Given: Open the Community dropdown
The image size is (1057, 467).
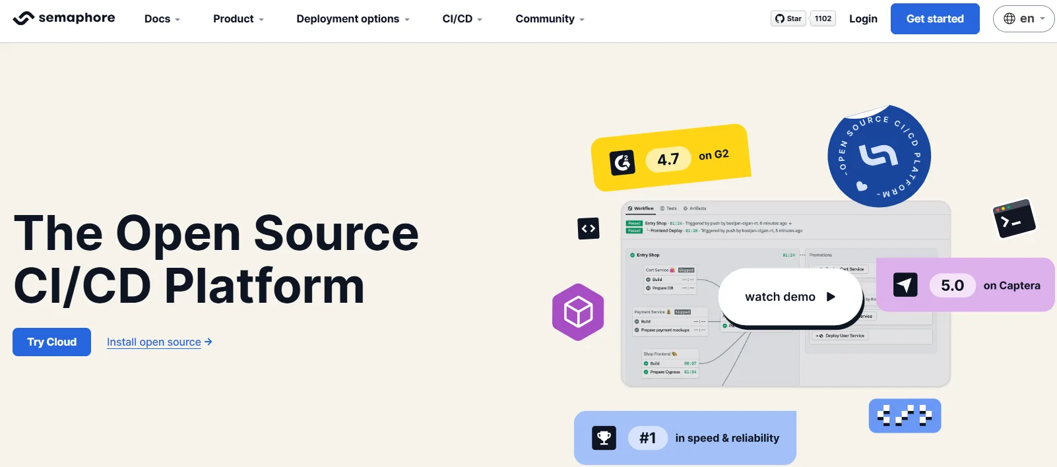Looking at the screenshot, I should point(550,19).
